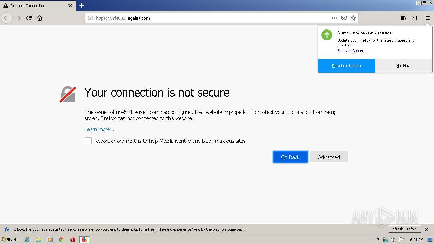The height and width of the screenshot is (244, 434).
Task: Click the "Your connection is not secure" heading
Action: [x=157, y=93]
